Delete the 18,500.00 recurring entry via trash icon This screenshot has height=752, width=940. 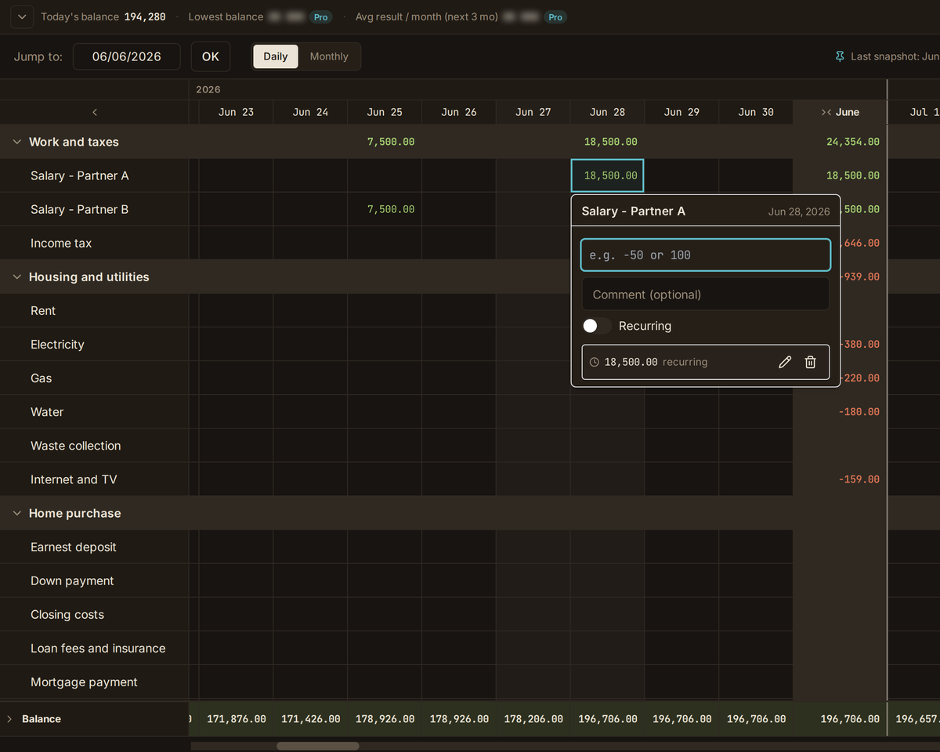811,362
